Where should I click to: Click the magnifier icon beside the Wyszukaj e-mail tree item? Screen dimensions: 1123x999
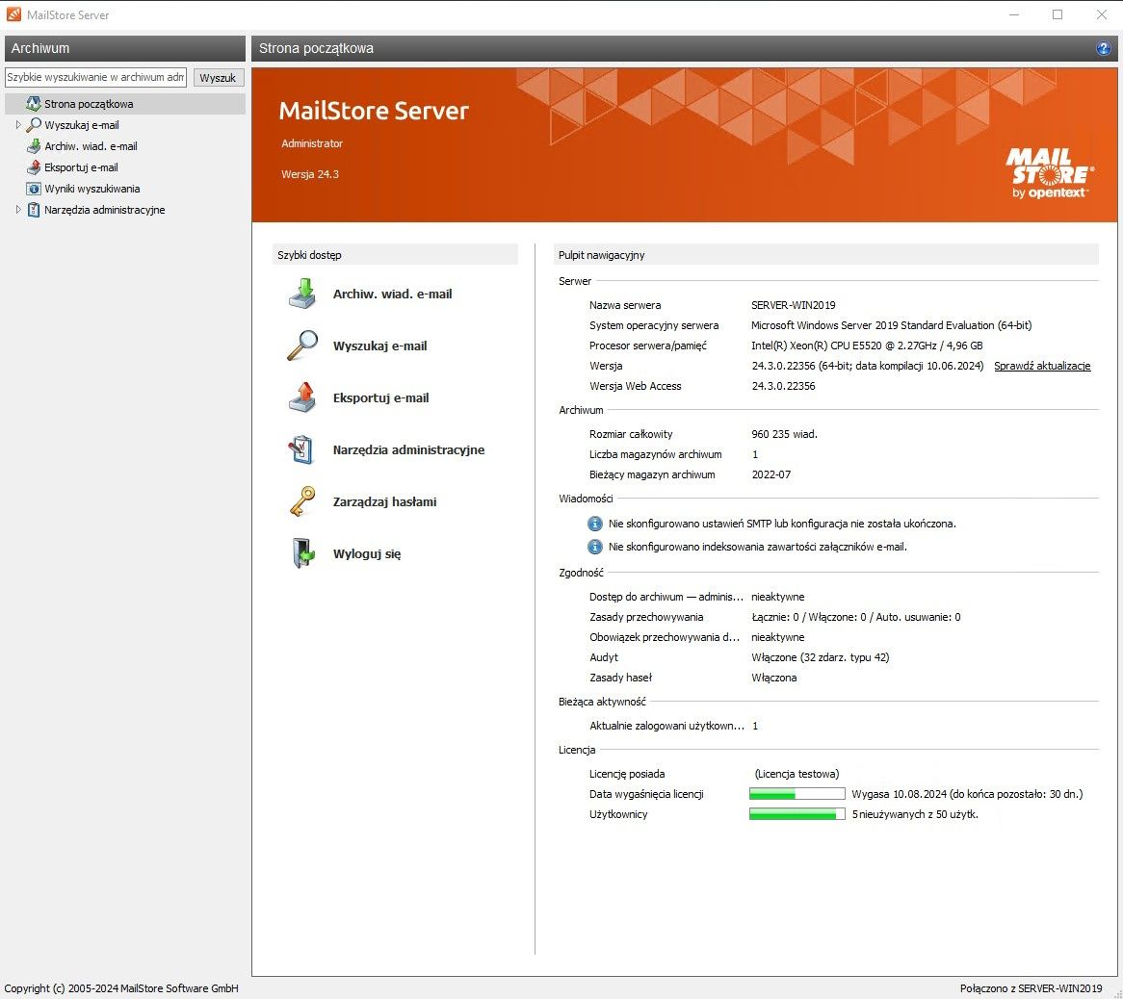33,124
